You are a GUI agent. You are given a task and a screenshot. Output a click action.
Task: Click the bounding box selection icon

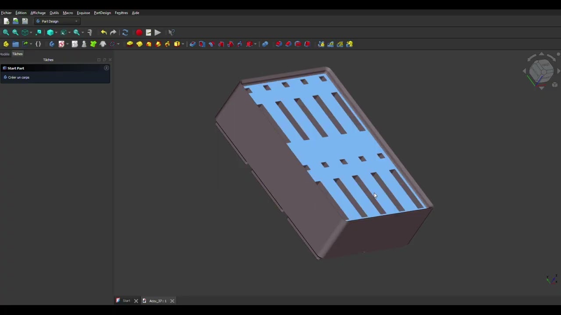tap(64, 32)
